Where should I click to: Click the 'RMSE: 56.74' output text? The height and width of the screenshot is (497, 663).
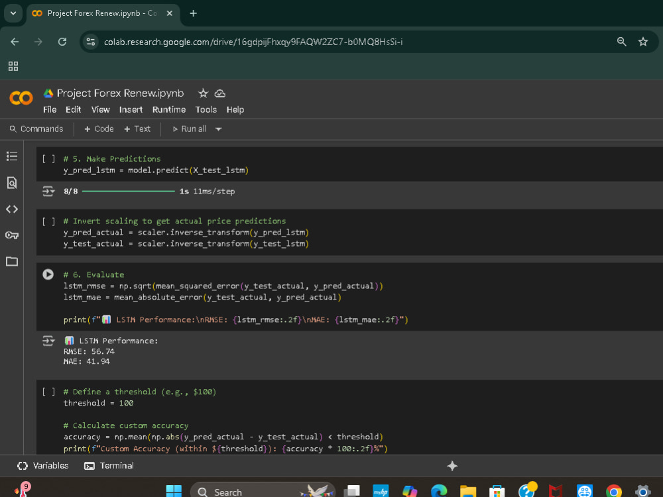point(89,352)
